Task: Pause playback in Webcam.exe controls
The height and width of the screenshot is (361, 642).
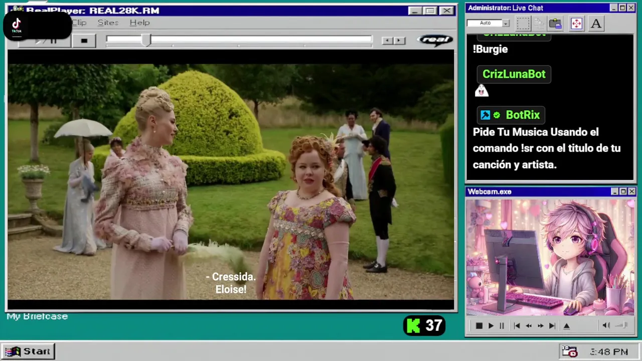Action: (x=502, y=326)
